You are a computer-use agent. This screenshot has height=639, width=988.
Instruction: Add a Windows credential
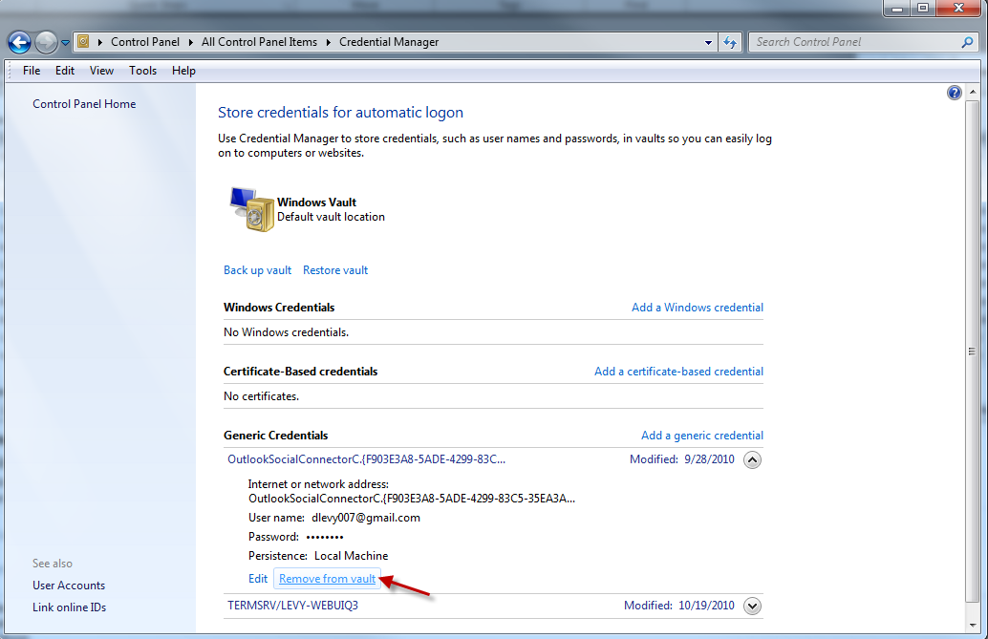click(697, 308)
